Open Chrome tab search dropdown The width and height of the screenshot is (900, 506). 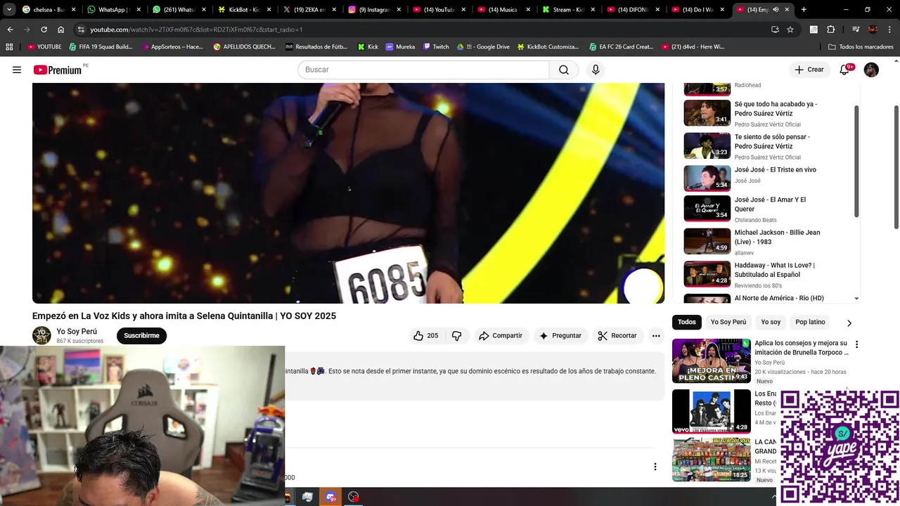pos(9,10)
